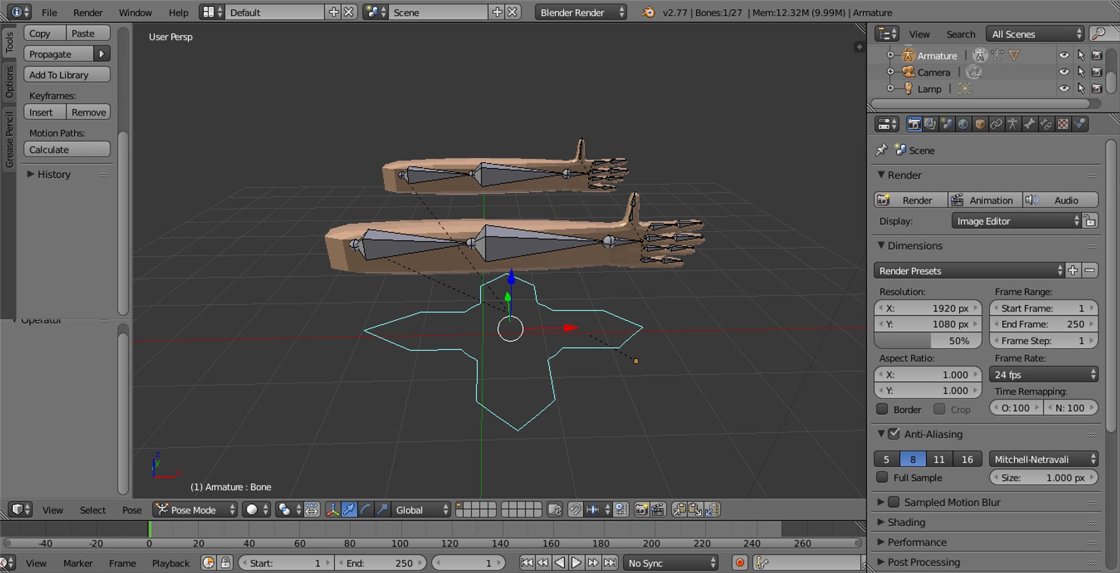The height and width of the screenshot is (573, 1120).
Task: Click the timeline Start frame field
Action: [286, 563]
